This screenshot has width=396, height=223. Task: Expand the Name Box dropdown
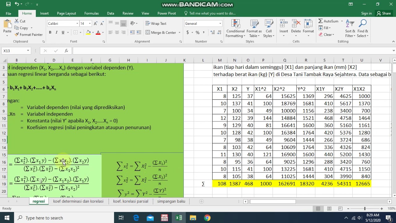click(28, 51)
